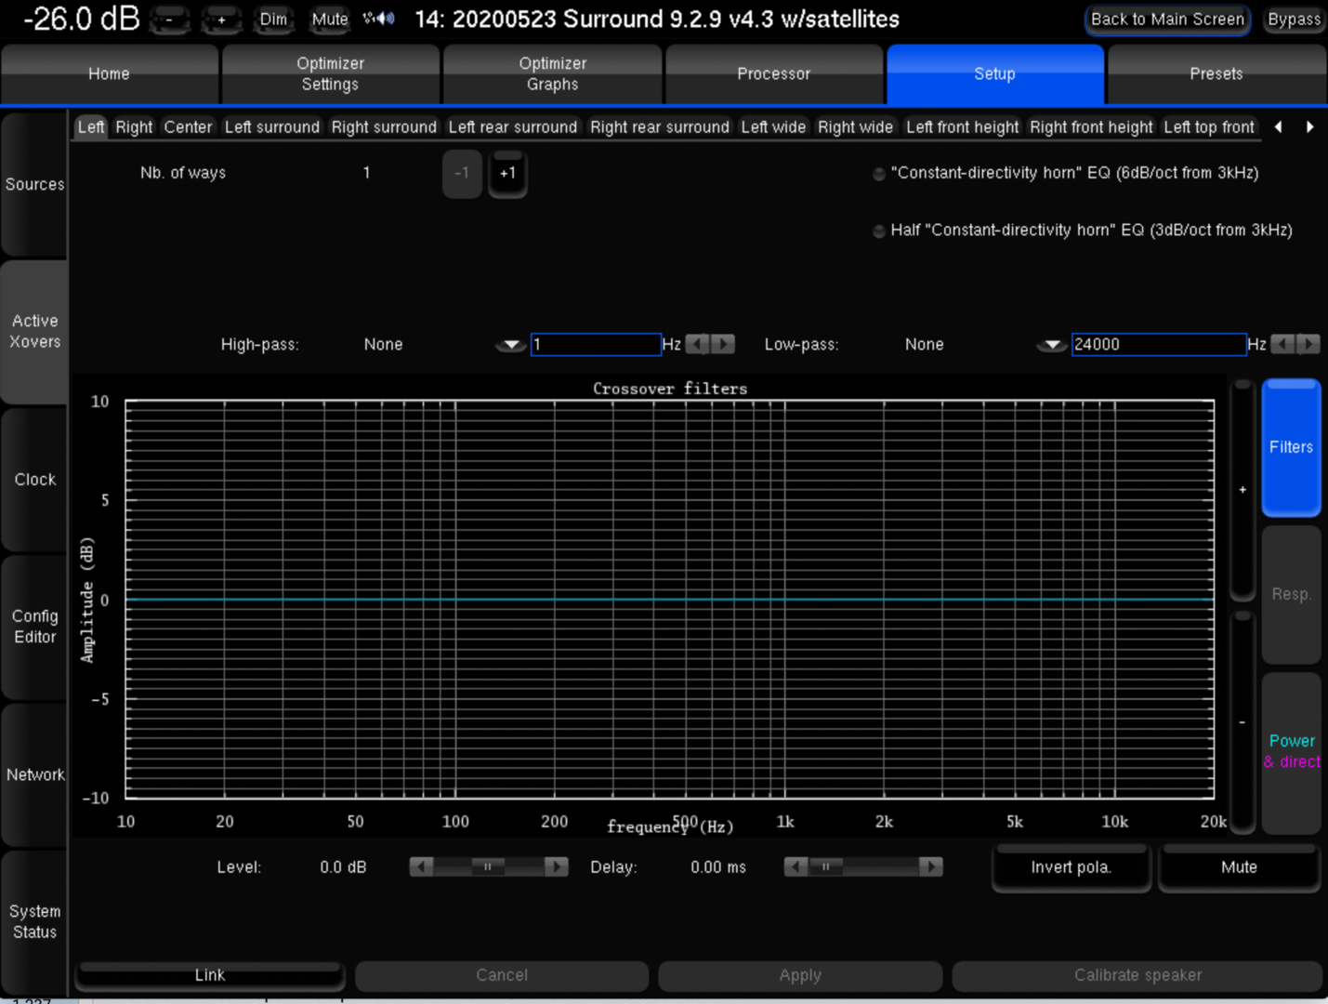Decrease low-pass frequency with left arrow
The image size is (1328, 1004).
pos(1282,344)
